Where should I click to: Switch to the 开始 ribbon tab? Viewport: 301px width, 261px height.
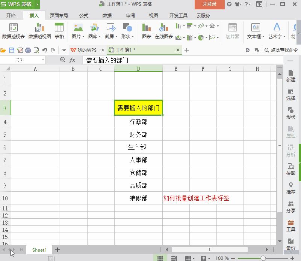(11, 15)
